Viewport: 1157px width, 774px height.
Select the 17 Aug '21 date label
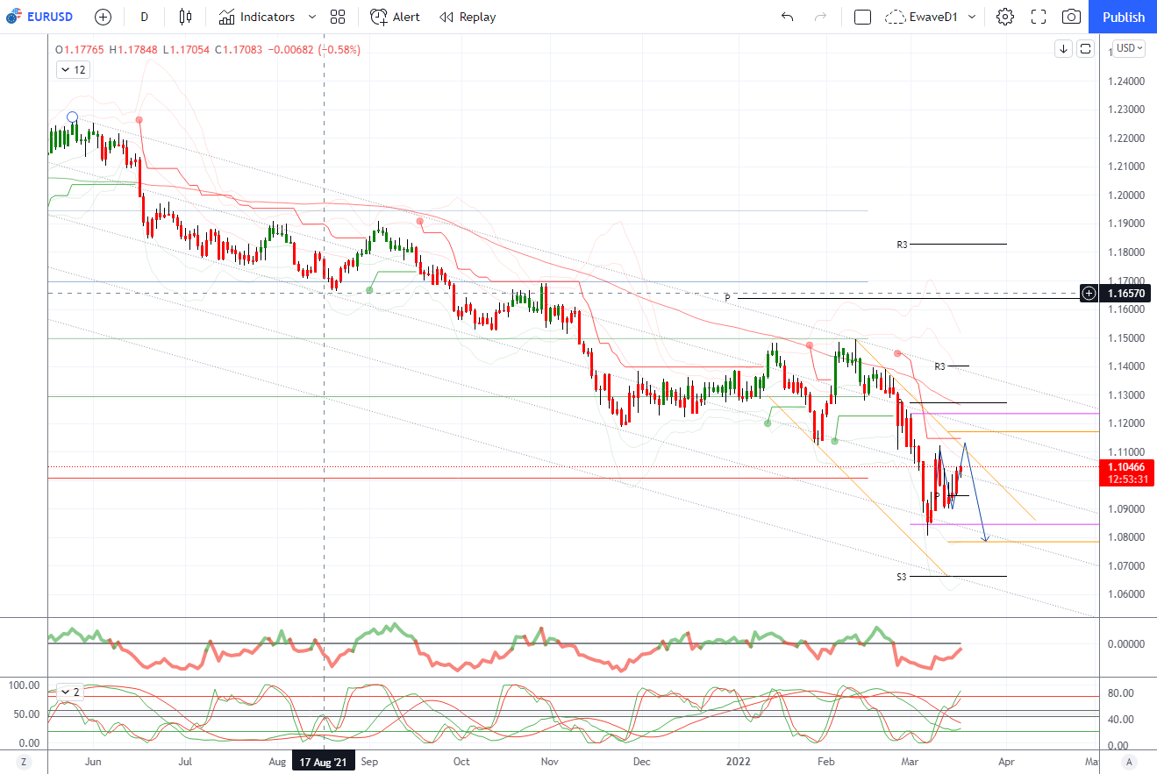pos(324,762)
